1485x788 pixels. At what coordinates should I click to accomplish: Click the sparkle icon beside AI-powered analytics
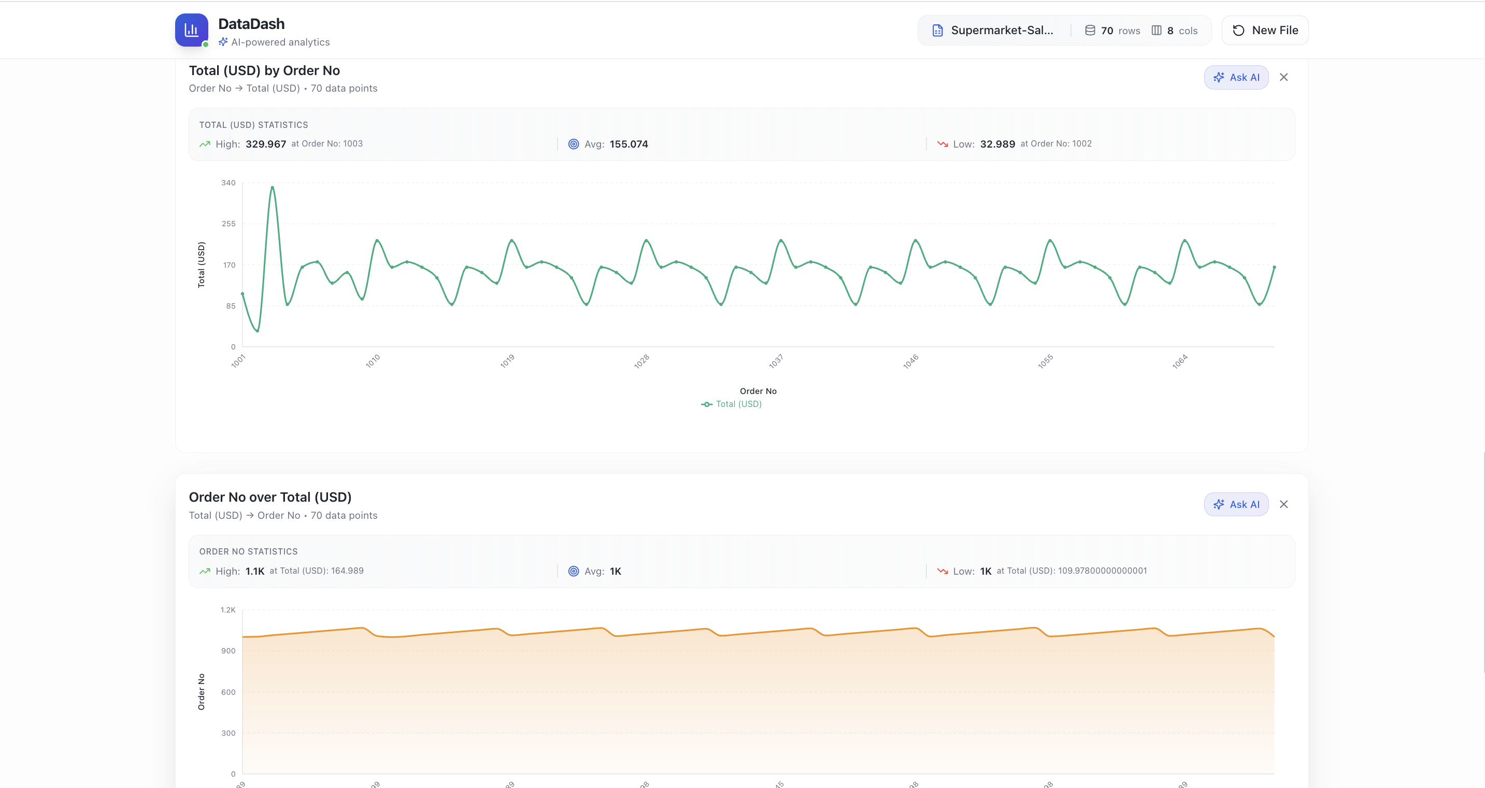point(224,41)
